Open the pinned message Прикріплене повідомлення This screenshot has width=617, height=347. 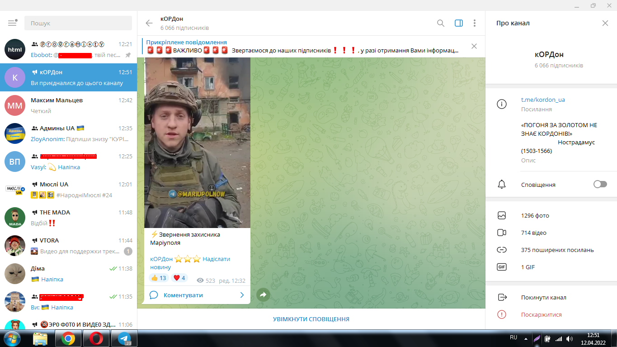[x=303, y=46]
